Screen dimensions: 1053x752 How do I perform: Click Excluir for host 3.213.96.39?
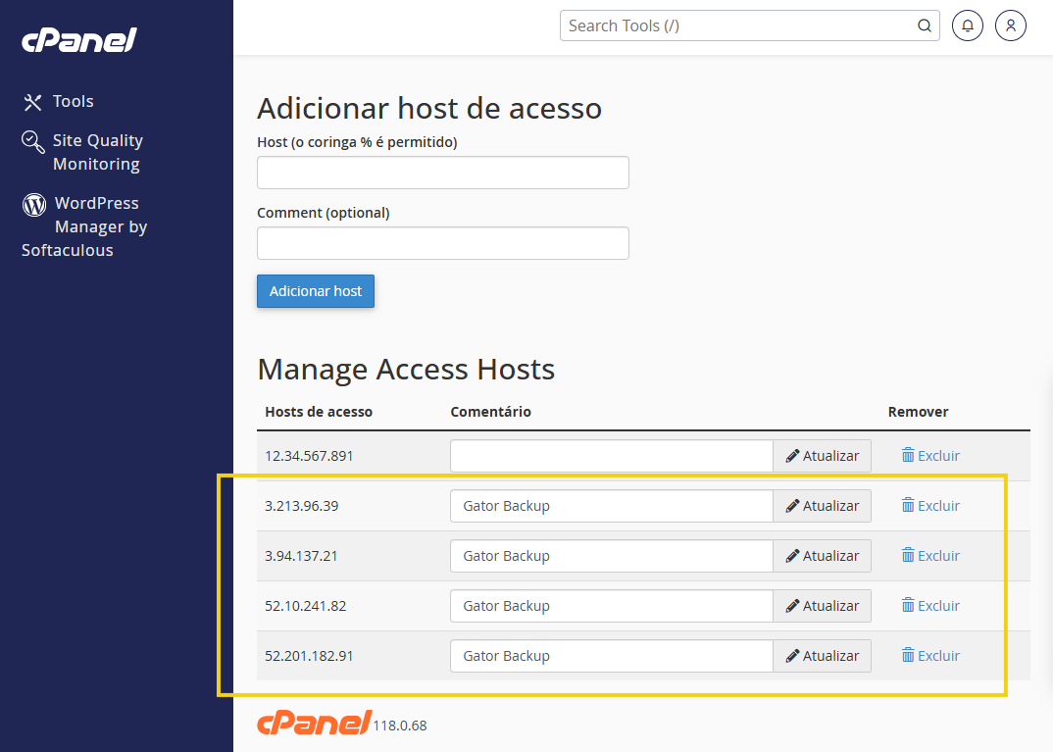(930, 506)
